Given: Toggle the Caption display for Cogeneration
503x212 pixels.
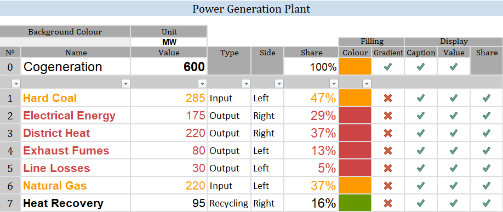Looking at the screenshot, I should pos(421,67).
